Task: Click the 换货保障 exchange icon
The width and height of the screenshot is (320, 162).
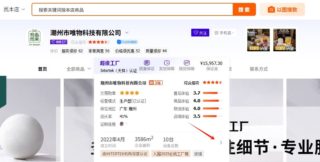Action: click(x=187, y=63)
